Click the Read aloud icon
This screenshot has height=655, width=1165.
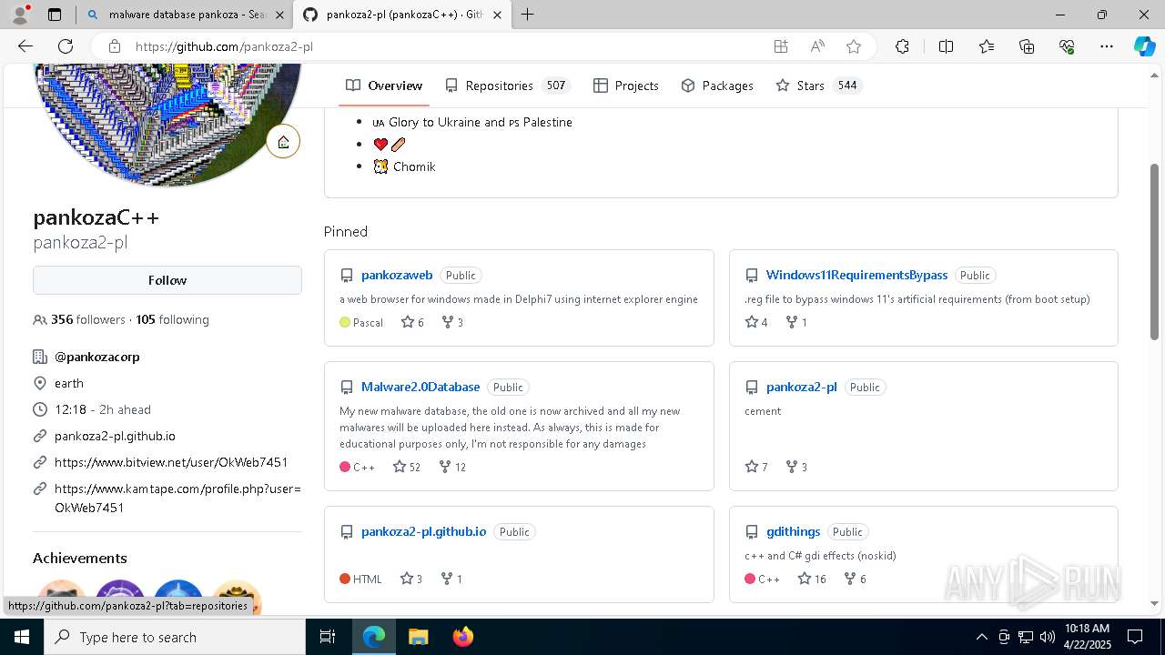[x=817, y=46]
